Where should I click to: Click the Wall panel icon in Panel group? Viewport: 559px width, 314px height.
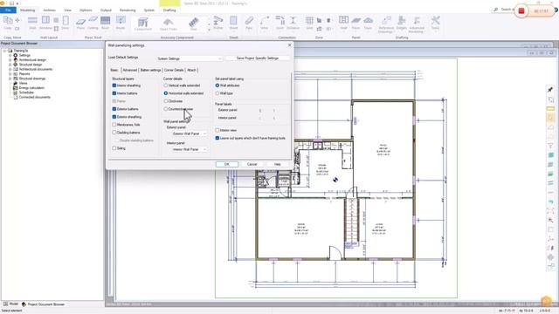(x=343, y=20)
